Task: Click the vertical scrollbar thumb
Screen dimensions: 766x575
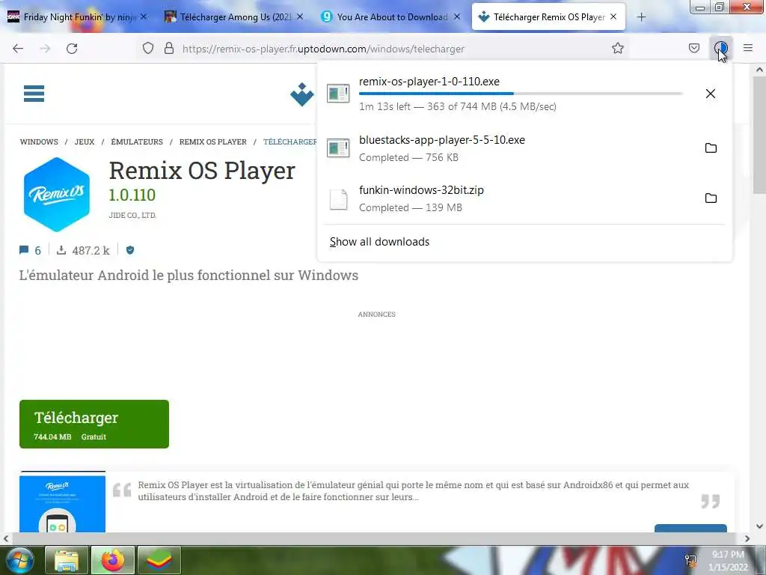Action: [759, 135]
